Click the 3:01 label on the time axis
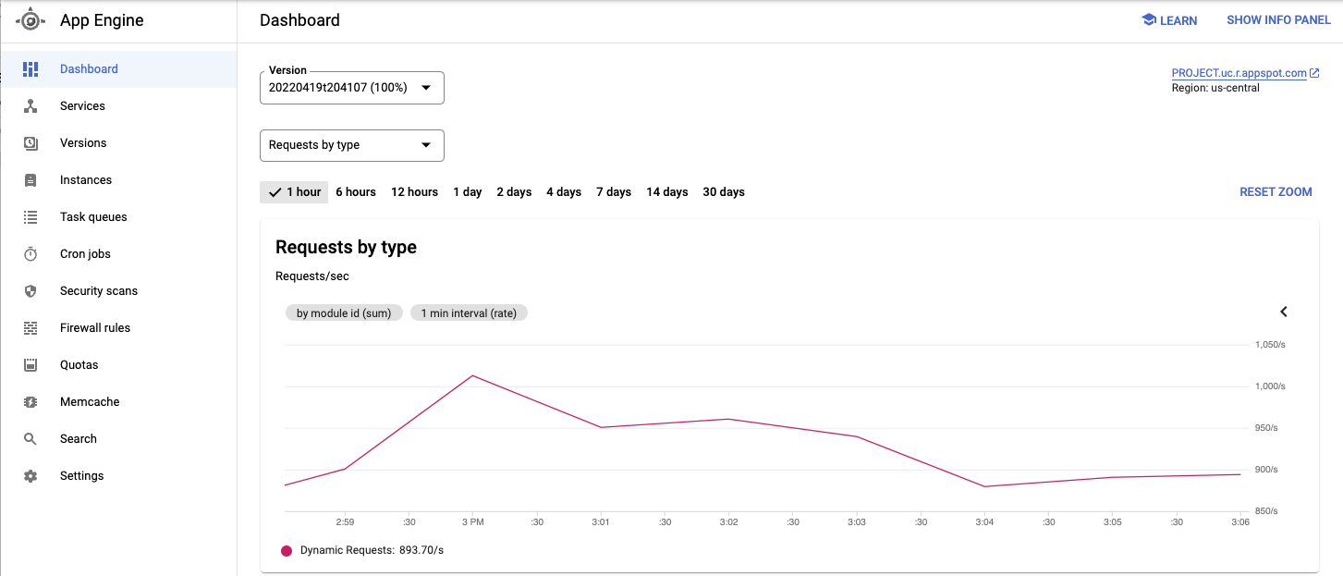 601,522
